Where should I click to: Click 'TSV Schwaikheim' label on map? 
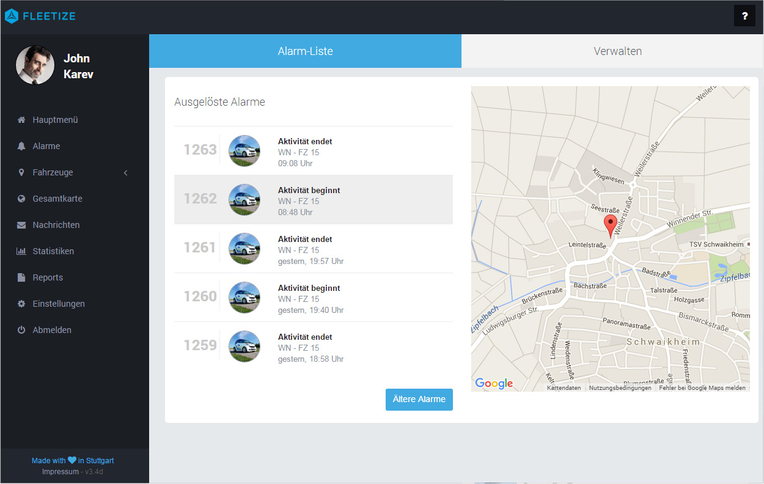click(716, 244)
